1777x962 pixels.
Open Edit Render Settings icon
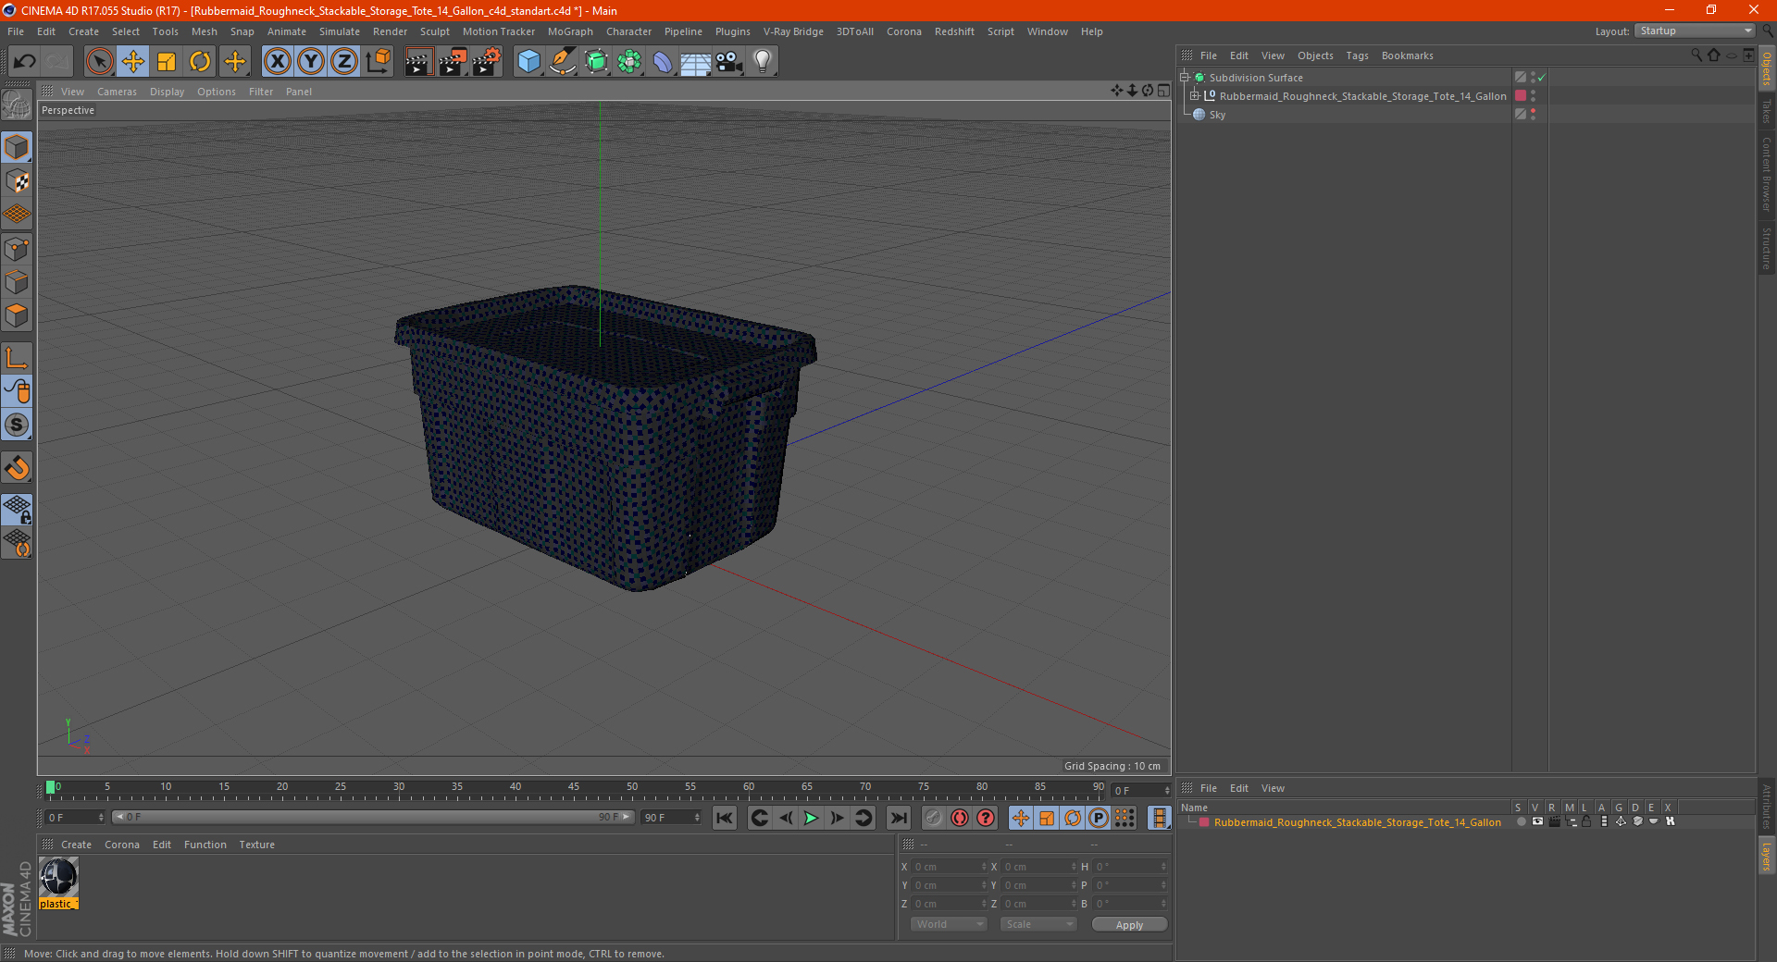pyautogui.click(x=487, y=62)
